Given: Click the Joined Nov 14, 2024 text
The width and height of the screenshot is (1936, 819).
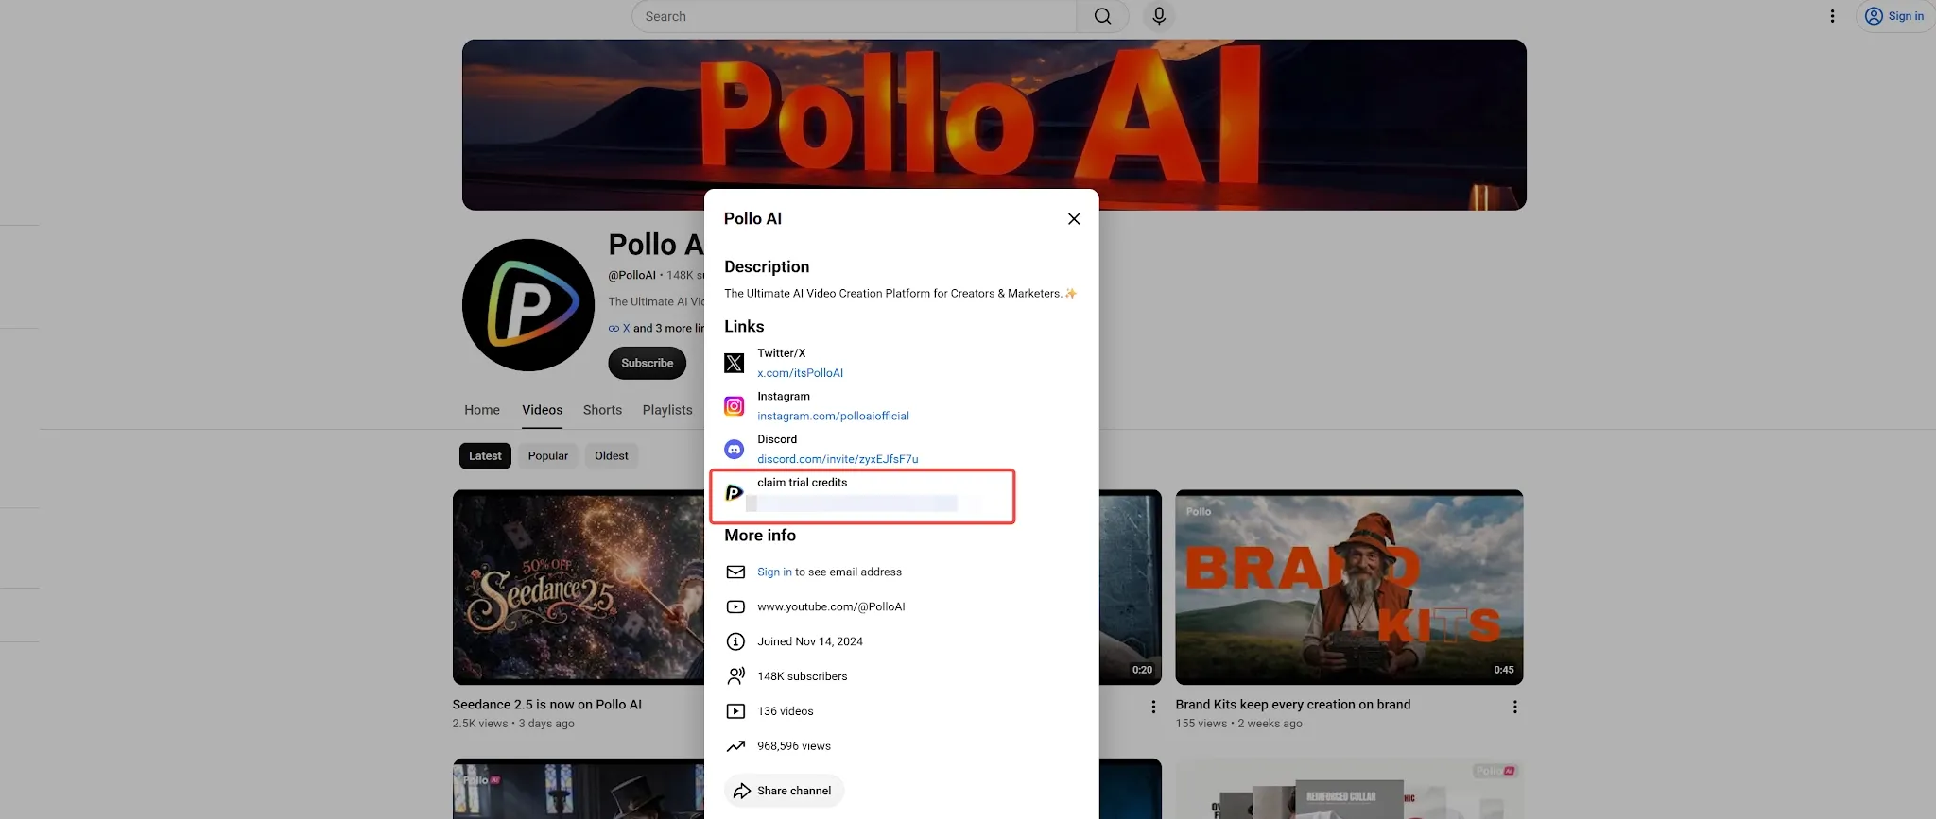Looking at the screenshot, I should pyautogui.click(x=810, y=641).
